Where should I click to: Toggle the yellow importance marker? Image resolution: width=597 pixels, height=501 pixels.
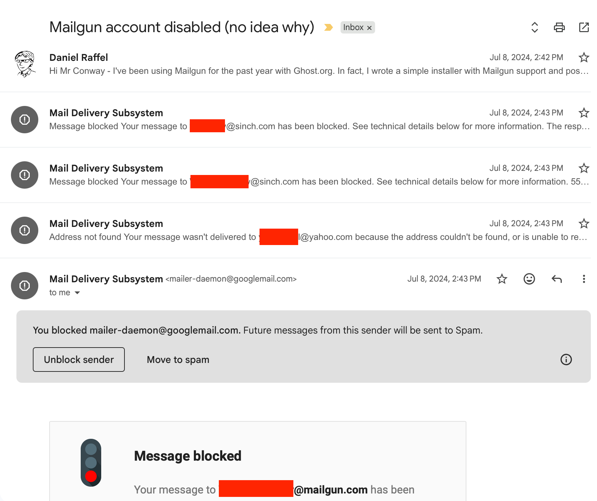tap(328, 27)
